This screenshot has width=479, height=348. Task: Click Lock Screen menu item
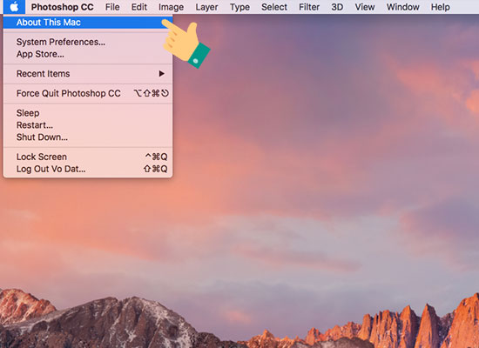(88, 157)
